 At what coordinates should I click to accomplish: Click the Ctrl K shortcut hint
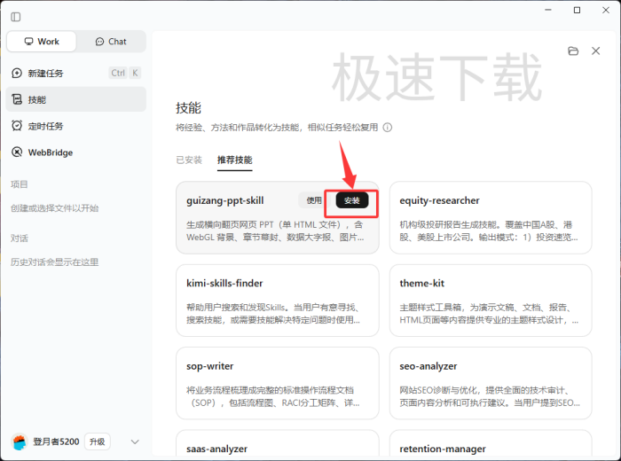coord(125,73)
